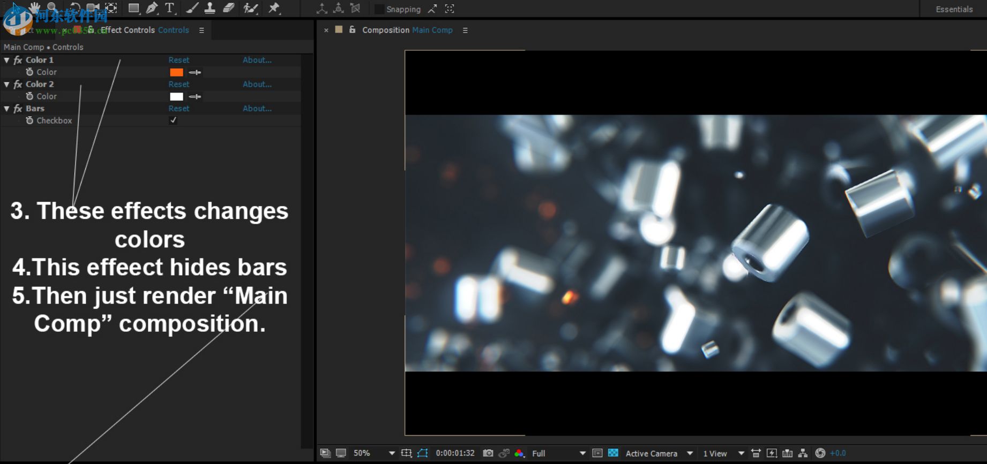Switch to the Composition Main Comp tab
The height and width of the screenshot is (464, 987).
coord(407,30)
